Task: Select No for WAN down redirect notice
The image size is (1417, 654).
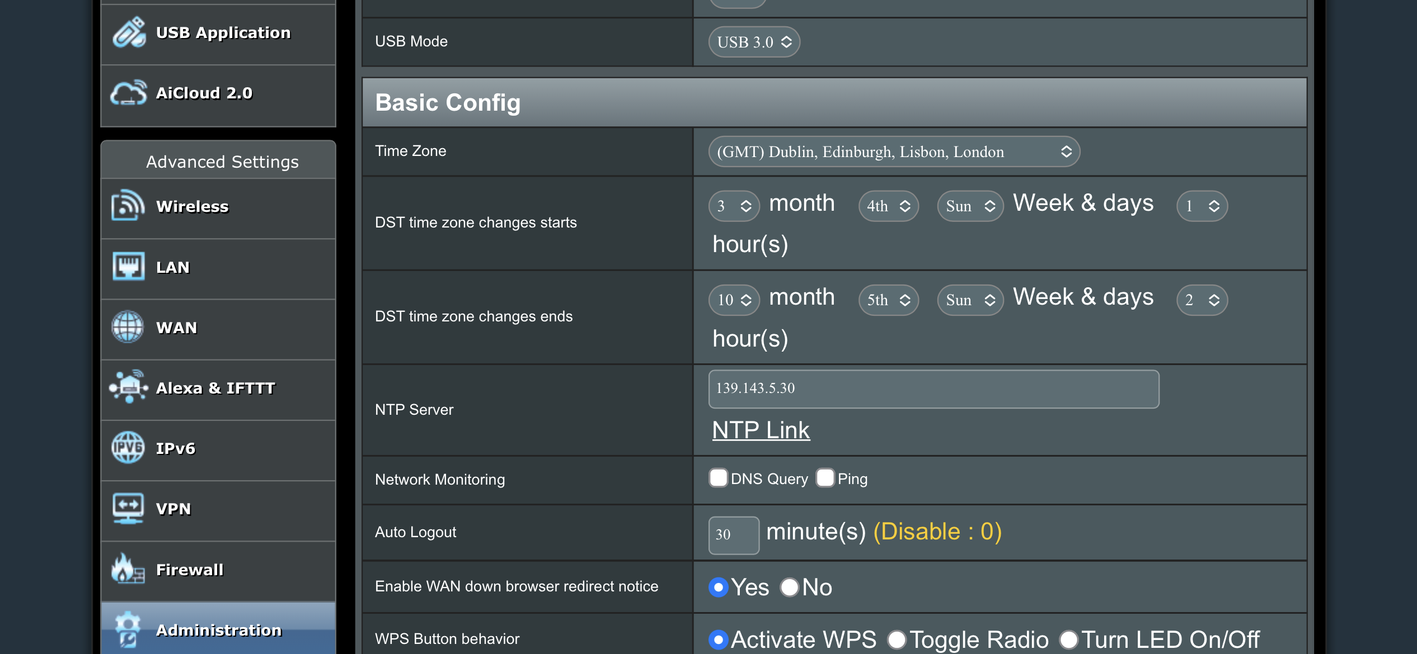Action: (x=789, y=587)
